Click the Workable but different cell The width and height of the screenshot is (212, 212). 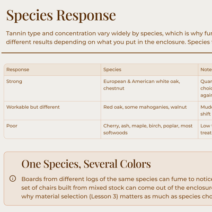tap(52, 111)
